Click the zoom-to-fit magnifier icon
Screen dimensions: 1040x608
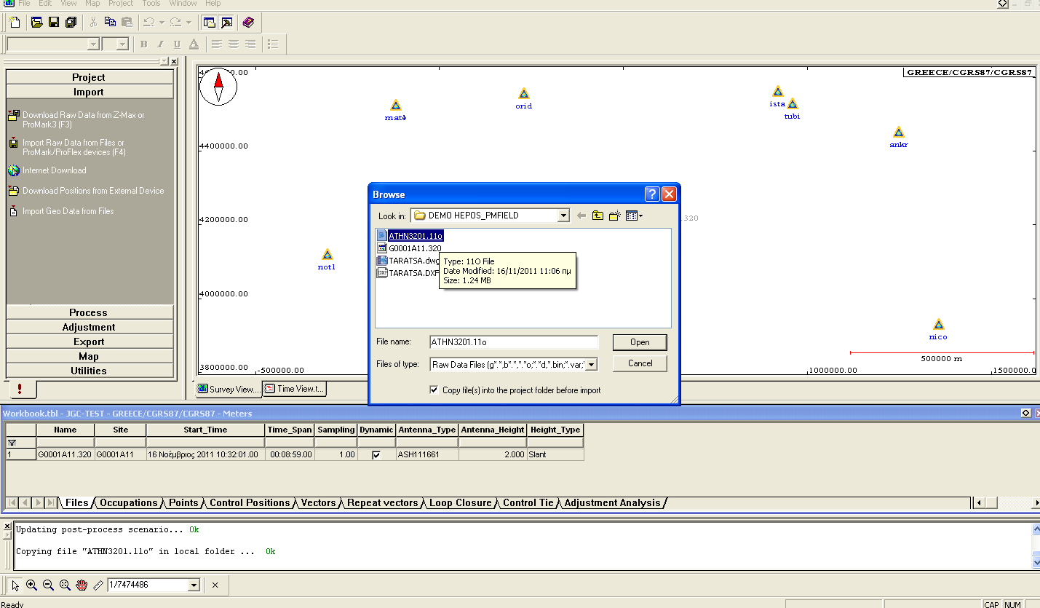tap(65, 585)
